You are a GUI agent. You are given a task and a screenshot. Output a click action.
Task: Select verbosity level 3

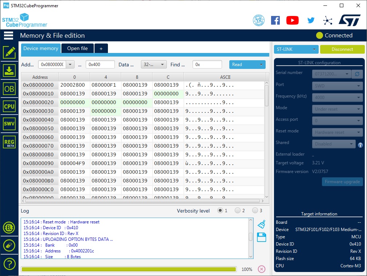point(255,211)
